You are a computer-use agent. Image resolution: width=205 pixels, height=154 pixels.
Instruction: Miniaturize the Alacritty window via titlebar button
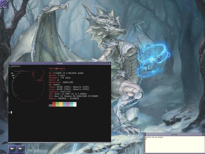[10, 63]
